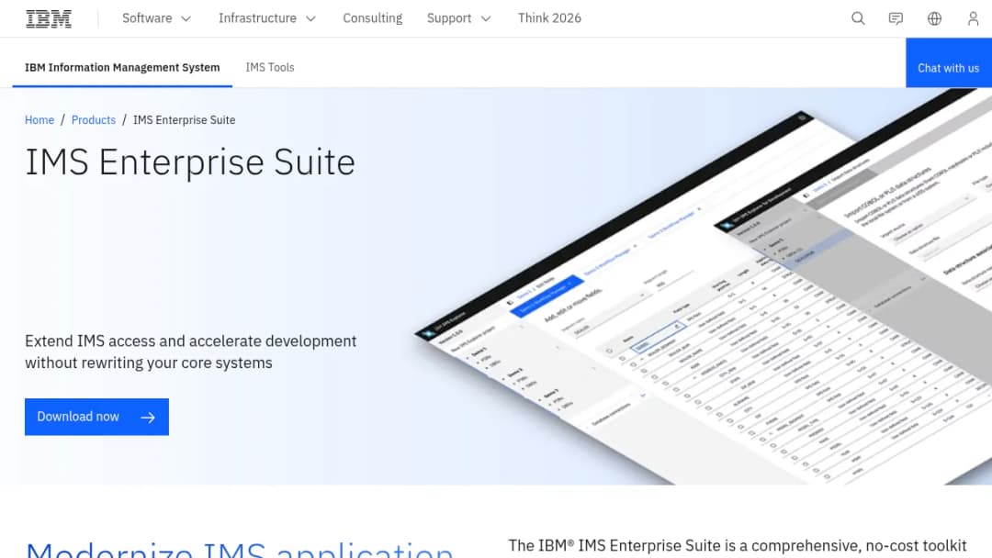Screen dimensions: 992x558
Task: Expand the Infrastructure menu
Action: [267, 18]
